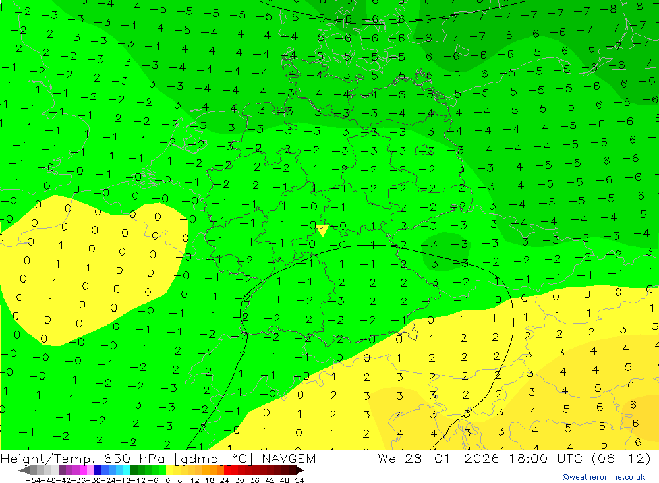Pick the bright red legend swatch
Screen dimensions: 659x483
[227, 470]
